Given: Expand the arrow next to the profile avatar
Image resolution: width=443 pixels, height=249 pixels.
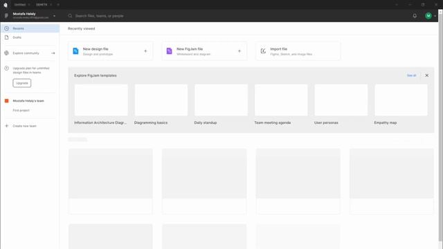Looking at the screenshot, I should pyautogui.click(x=435, y=16).
